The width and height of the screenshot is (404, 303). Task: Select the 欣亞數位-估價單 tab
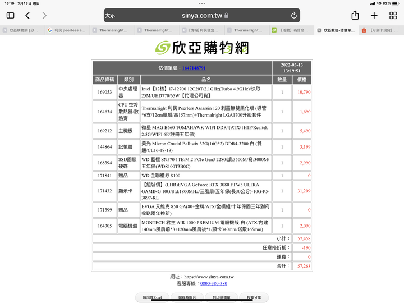click(337, 30)
